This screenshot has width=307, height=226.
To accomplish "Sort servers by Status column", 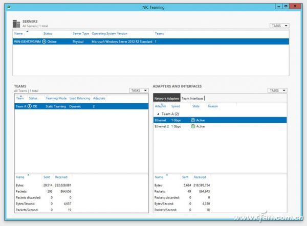I will tap(48, 33).
